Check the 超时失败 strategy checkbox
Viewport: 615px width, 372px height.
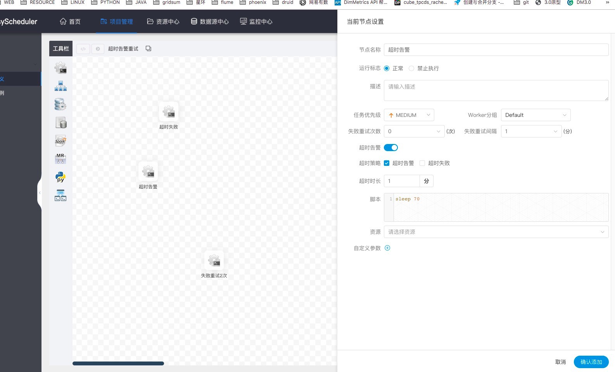[x=422, y=163]
